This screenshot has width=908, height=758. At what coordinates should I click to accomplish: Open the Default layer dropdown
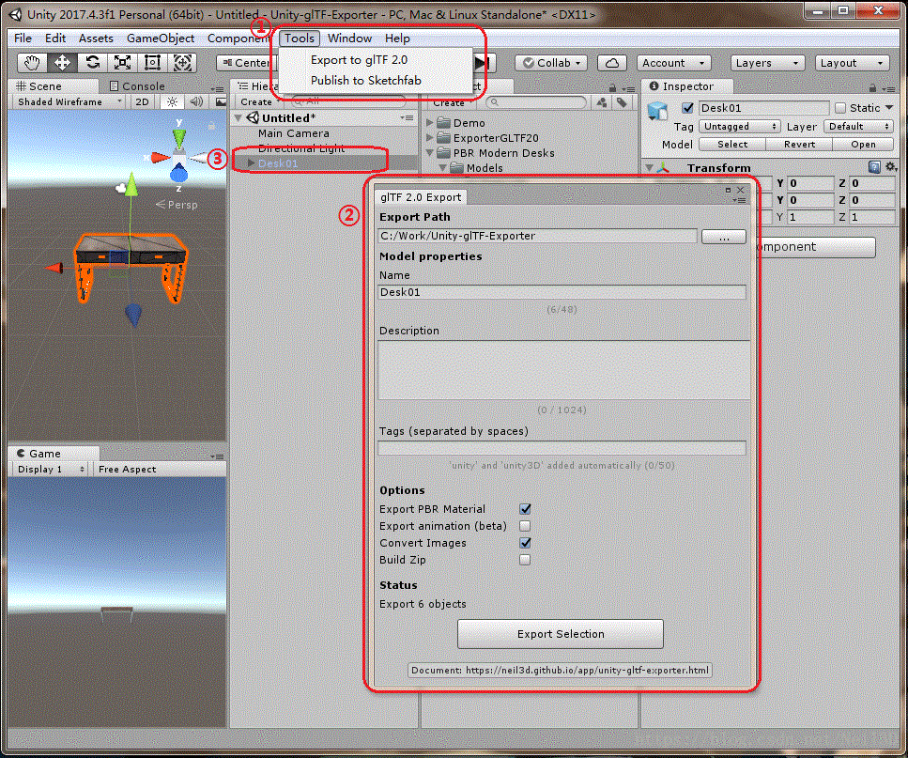(859, 126)
